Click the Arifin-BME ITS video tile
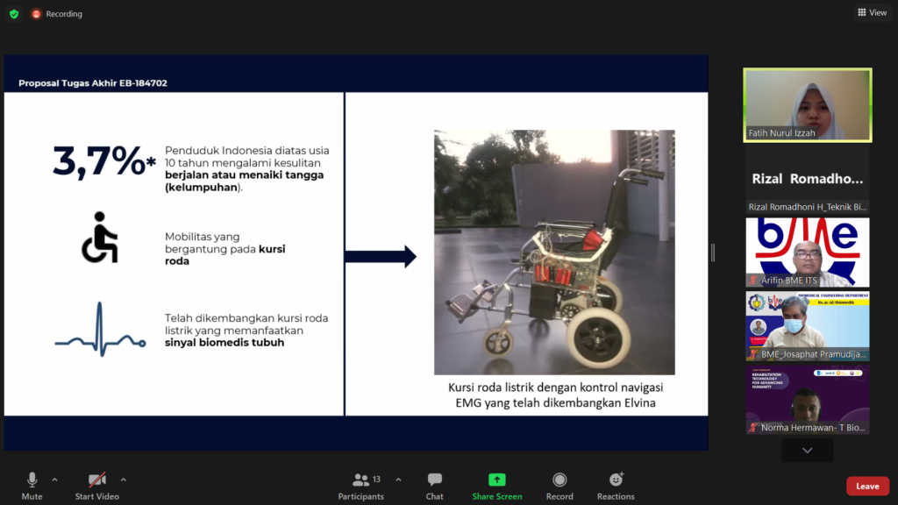The height and width of the screenshot is (505, 898). pyautogui.click(x=808, y=252)
